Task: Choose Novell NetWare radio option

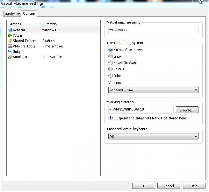Action: click(110, 63)
